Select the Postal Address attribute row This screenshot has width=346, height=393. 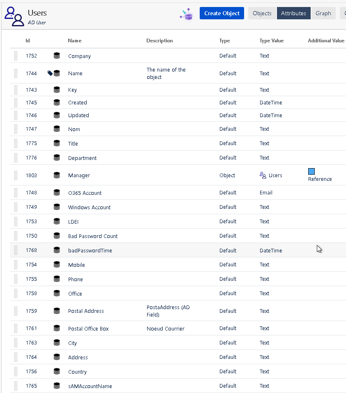(x=85, y=311)
